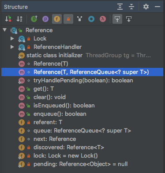Toggle Sort by Visibility
The width and height of the screenshot is (165, 173).
[x=8, y=19]
